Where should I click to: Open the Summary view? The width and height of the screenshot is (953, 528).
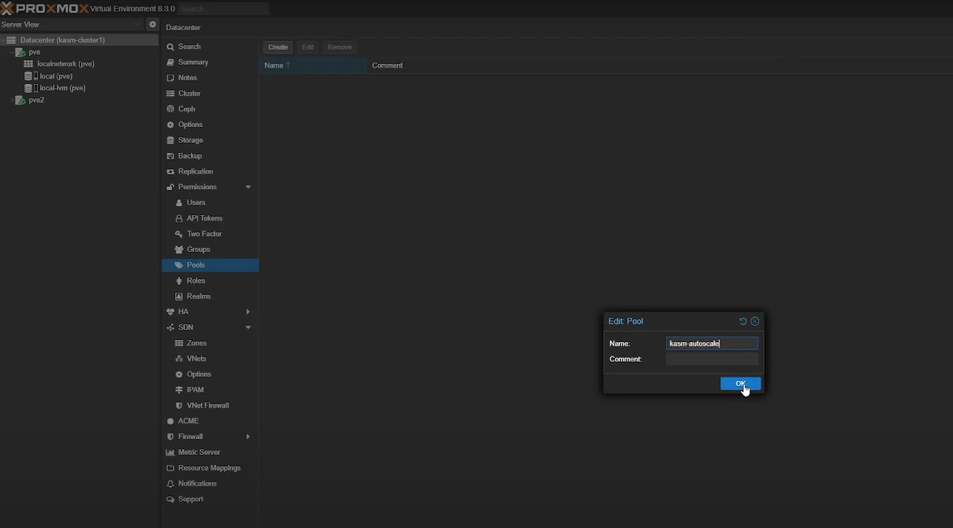coord(192,62)
